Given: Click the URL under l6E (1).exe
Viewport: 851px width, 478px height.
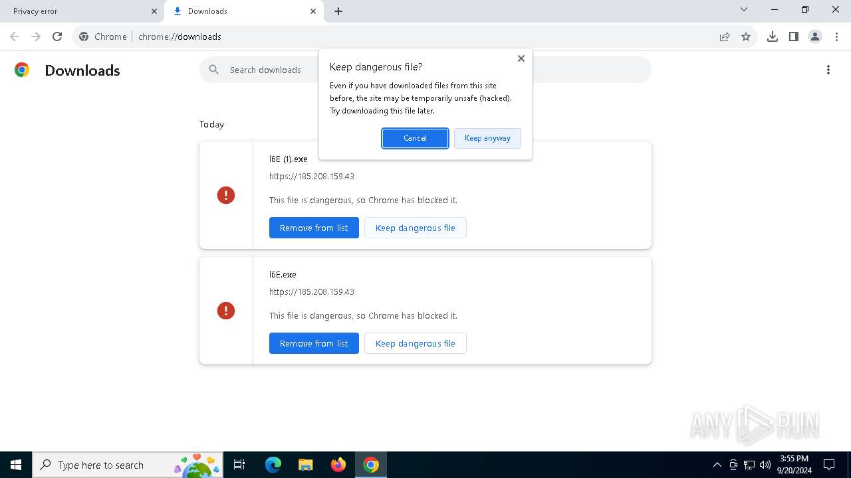Looking at the screenshot, I should tap(312, 176).
